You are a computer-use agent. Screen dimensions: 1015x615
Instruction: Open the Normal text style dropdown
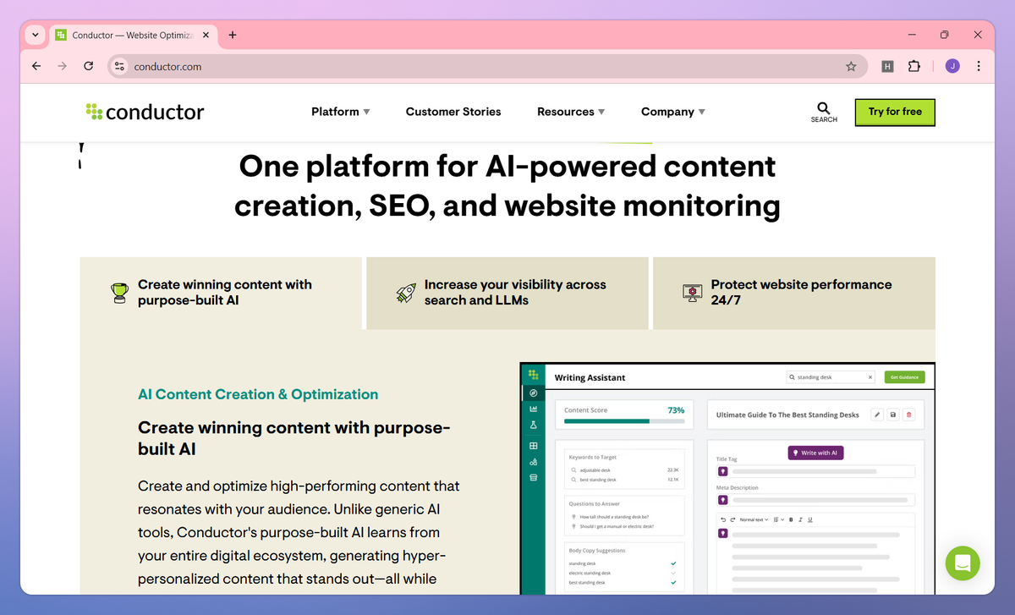[754, 519]
